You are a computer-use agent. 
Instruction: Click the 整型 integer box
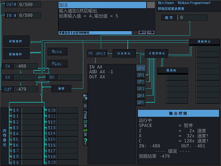point(61,89)
